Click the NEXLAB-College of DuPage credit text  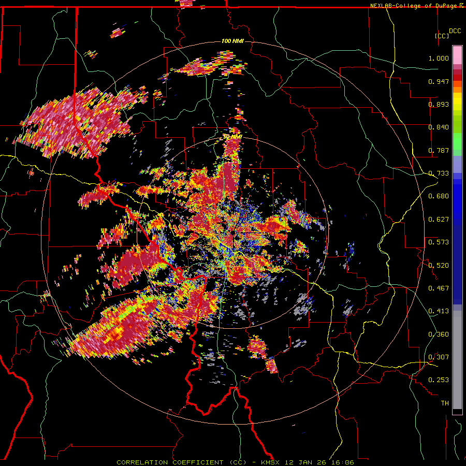[x=413, y=6]
